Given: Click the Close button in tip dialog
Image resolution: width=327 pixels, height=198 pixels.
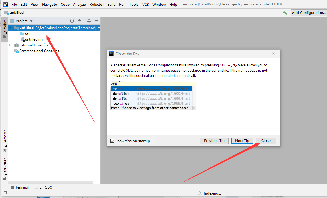Looking at the screenshot, I should [x=266, y=141].
